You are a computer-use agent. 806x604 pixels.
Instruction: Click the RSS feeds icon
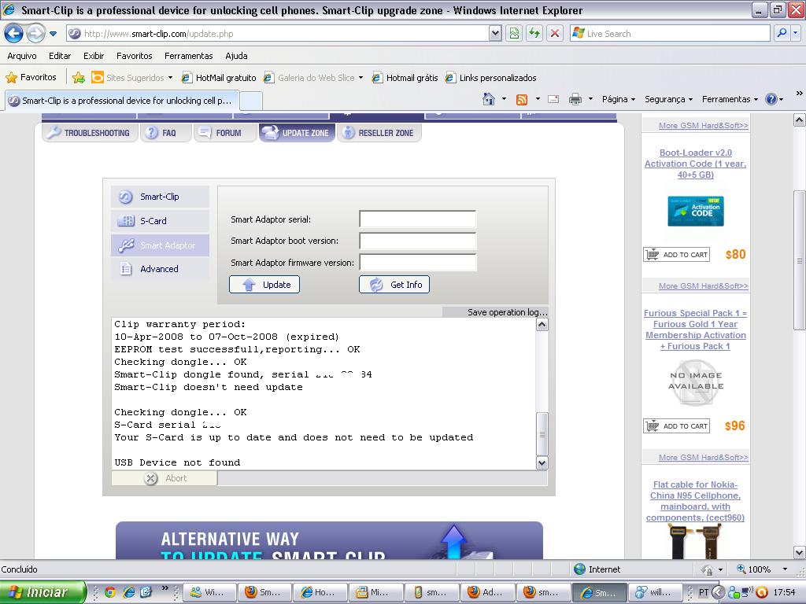tap(522, 99)
